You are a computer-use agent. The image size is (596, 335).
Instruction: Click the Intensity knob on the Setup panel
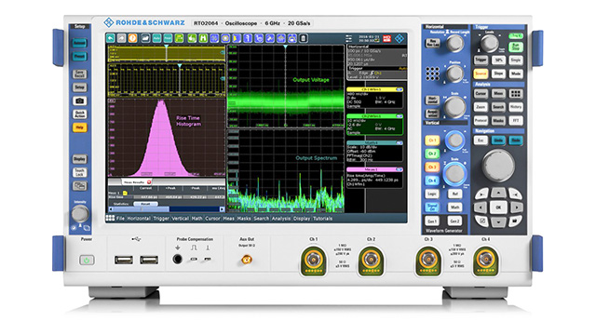(x=80, y=214)
